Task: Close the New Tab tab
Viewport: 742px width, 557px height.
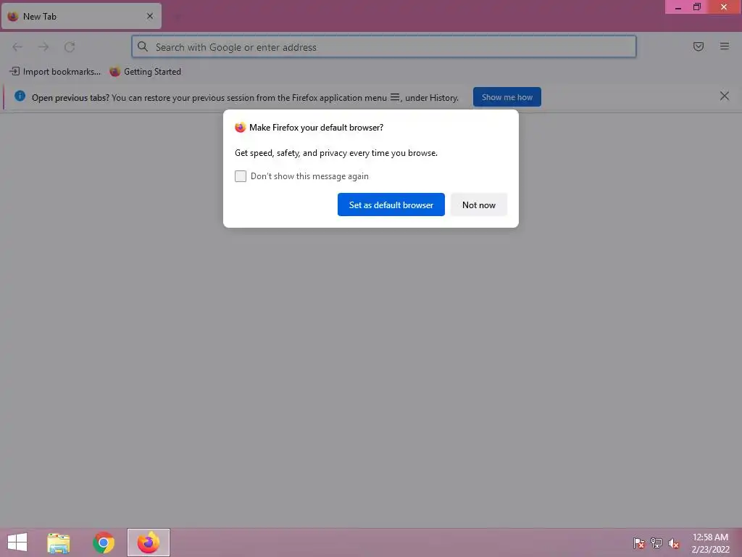Action: 150,16
